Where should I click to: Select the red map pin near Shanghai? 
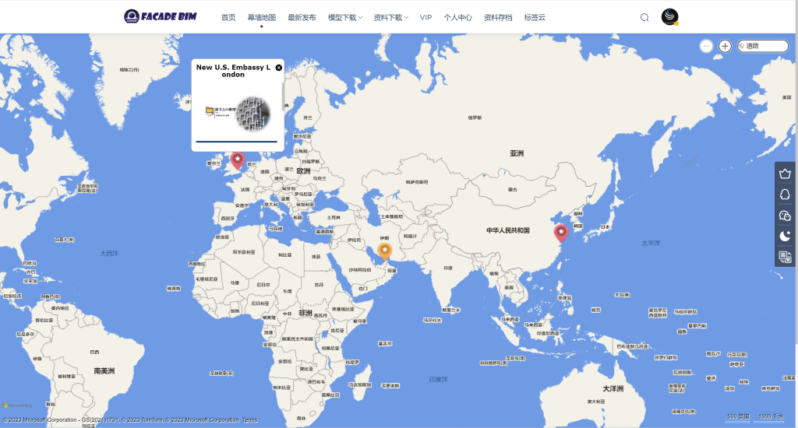(x=561, y=233)
